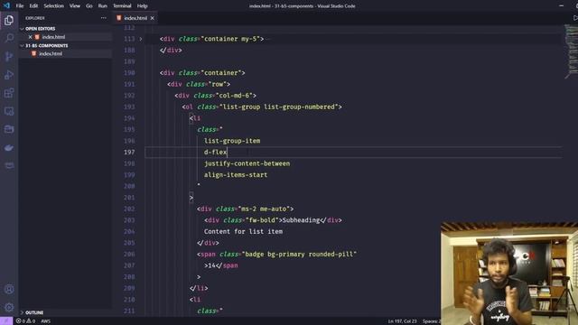This screenshot has width=578, height=325.
Task: Minimize the VS Code window
Action: 561,5
